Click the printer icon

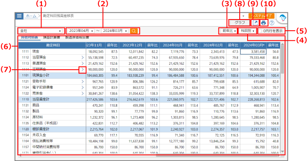click(x=263, y=23)
